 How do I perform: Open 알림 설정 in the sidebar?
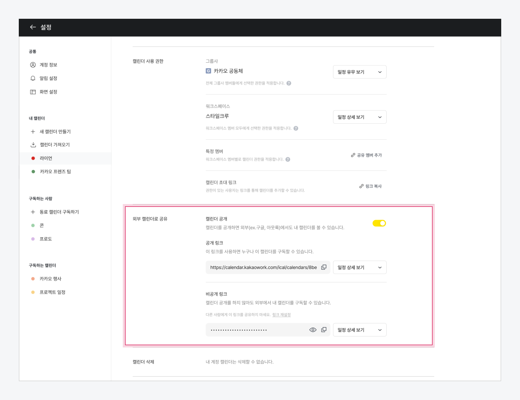pyautogui.click(x=48, y=78)
